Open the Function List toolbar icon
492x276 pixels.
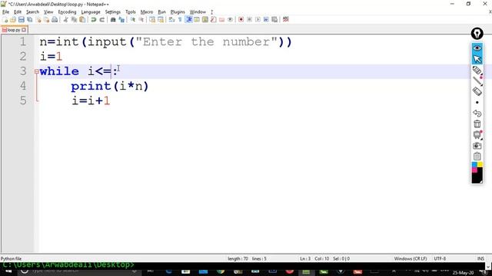[x=214, y=19]
